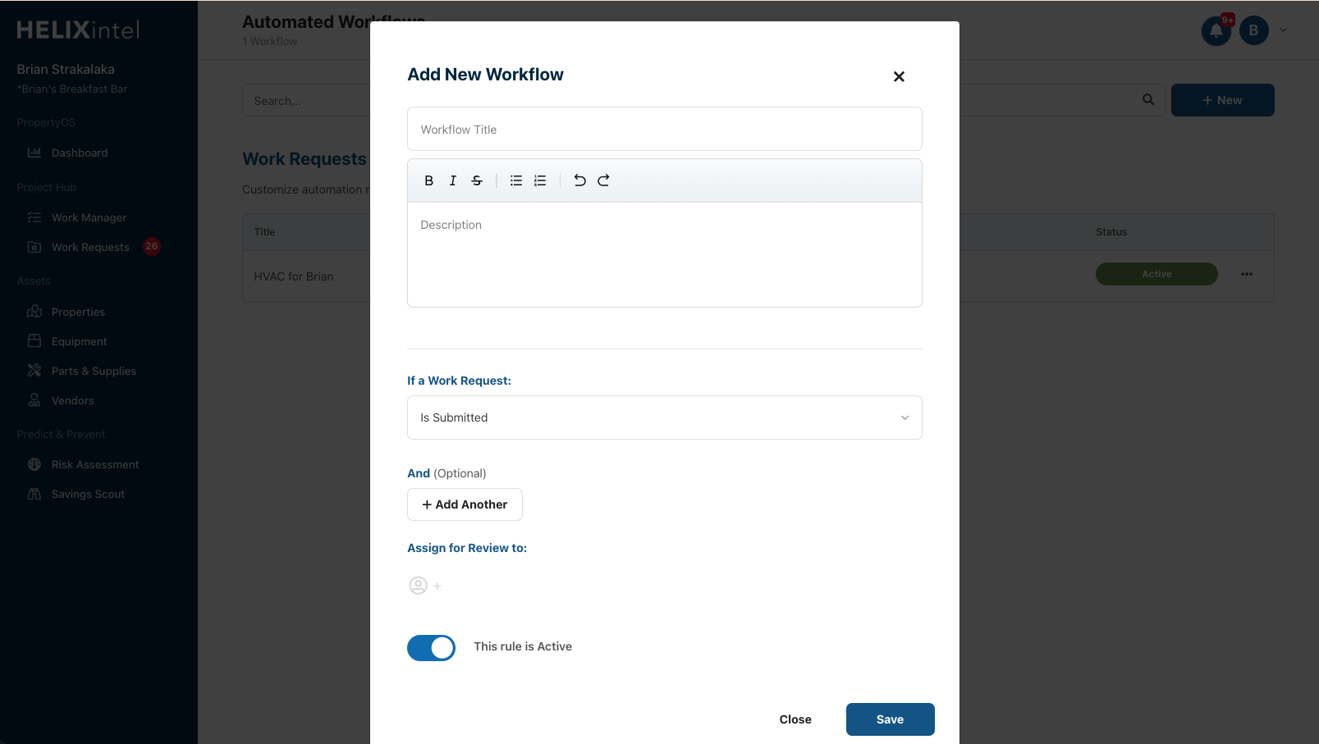
Task: Redo last edit in description
Action: 603,180
